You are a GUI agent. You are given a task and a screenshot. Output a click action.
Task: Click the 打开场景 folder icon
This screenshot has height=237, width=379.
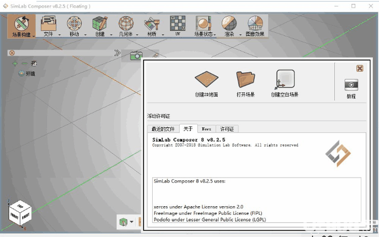245,79
